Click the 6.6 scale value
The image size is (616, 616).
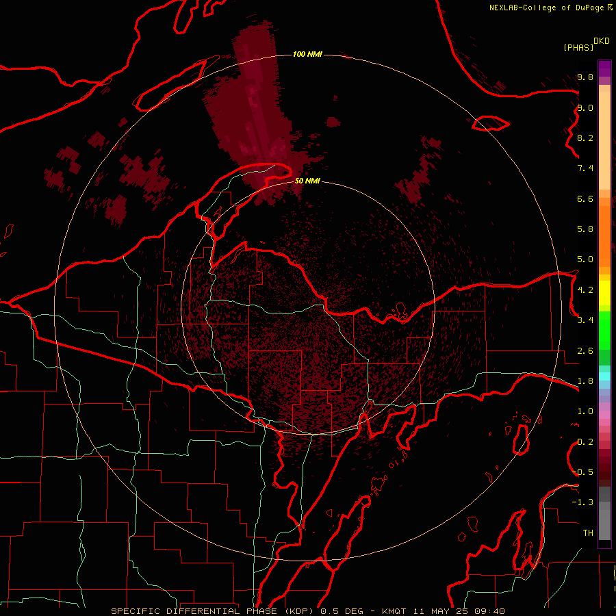585,198
